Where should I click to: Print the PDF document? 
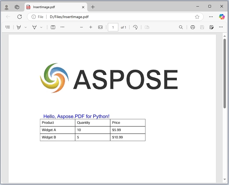click(x=192, y=27)
